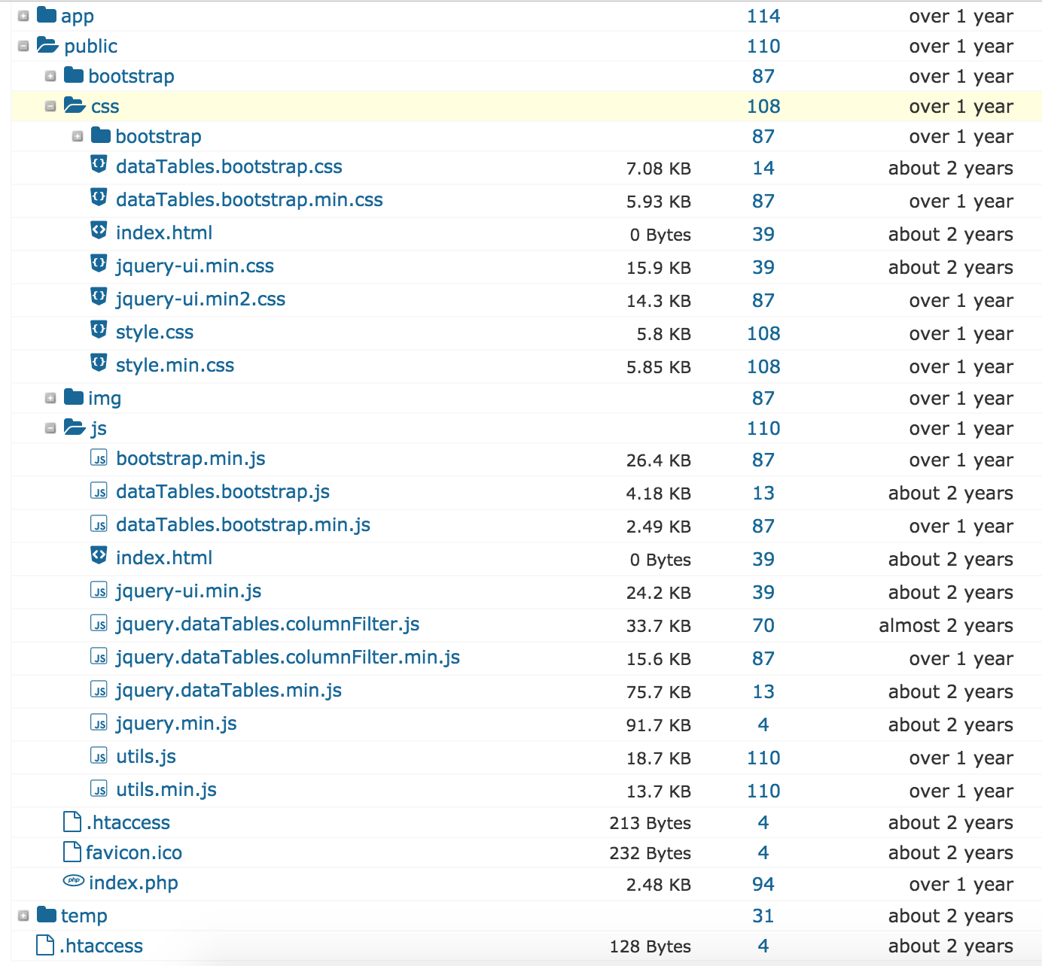This screenshot has height=966, width=1042.
Task: Open jquery.min.js file
Action: (176, 723)
